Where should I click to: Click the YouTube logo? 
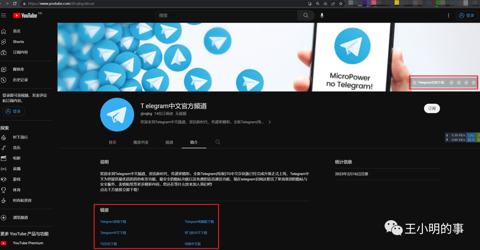(x=25, y=16)
